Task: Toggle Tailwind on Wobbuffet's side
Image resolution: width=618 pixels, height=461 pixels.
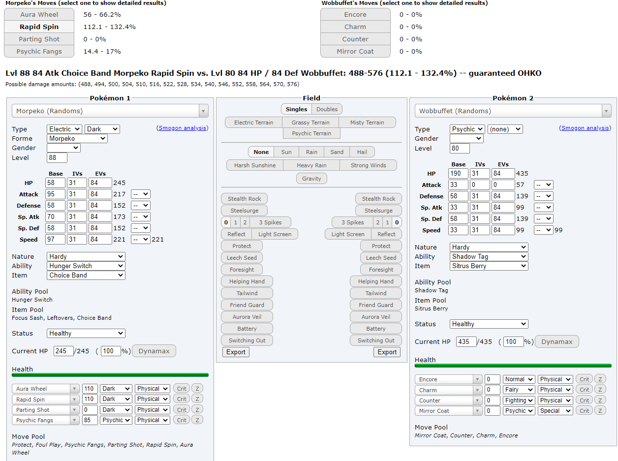Action: pyautogui.click(x=376, y=293)
